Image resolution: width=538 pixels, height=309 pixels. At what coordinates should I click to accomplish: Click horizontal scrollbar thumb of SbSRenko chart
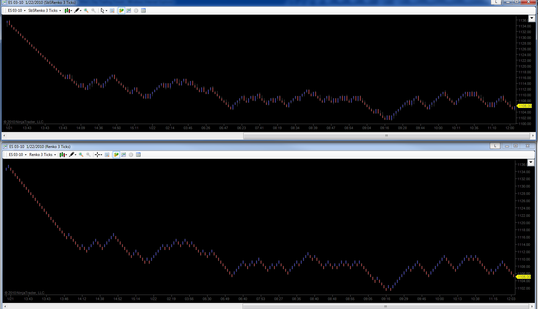(x=386, y=136)
